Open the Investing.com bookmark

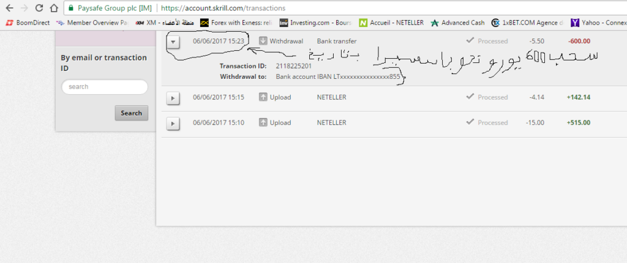point(315,23)
